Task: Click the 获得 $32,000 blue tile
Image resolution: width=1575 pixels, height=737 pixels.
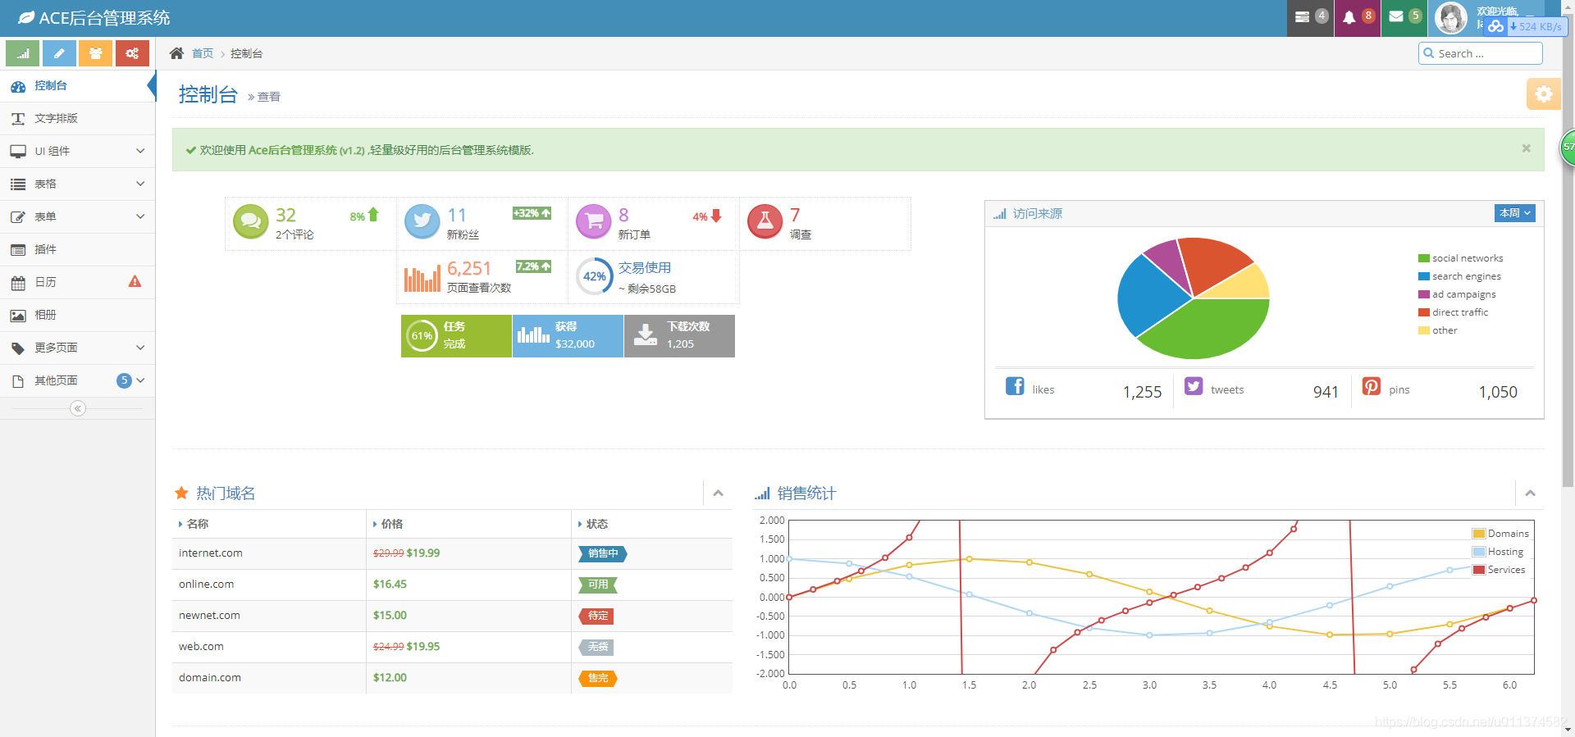Action: [568, 335]
